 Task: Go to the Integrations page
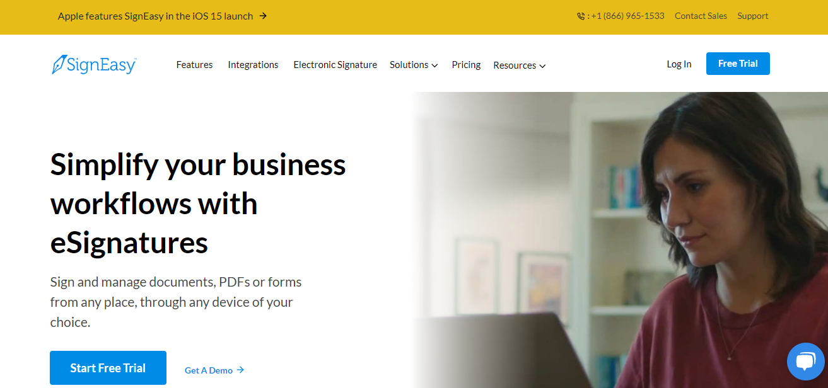253,65
